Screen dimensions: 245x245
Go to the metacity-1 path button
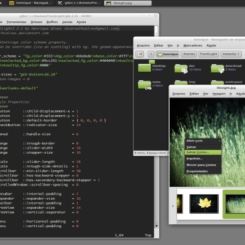point(231,54)
